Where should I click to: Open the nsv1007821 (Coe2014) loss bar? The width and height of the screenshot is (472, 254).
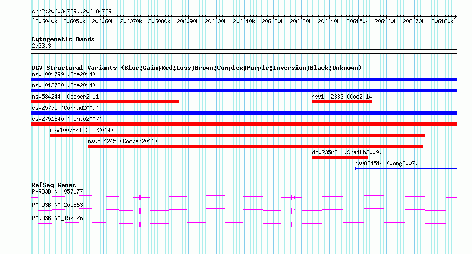(x=238, y=135)
